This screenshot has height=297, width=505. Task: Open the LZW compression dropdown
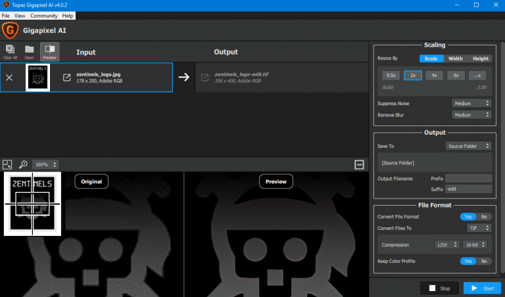[x=446, y=245]
